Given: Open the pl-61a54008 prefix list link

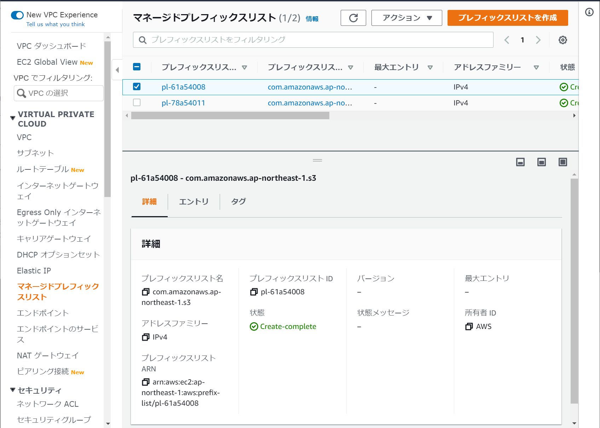Looking at the screenshot, I should pos(183,87).
